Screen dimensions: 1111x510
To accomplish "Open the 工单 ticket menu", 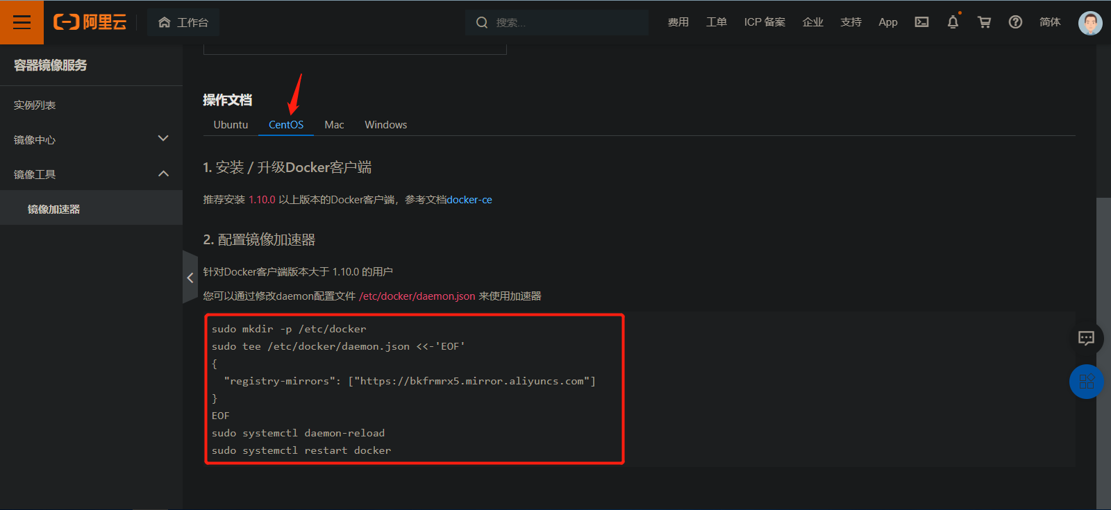I will pos(717,22).
